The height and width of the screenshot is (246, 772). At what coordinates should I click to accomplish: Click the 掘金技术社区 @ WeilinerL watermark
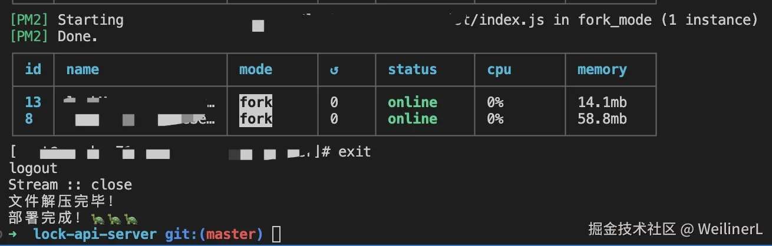click(x=675, y=228)
